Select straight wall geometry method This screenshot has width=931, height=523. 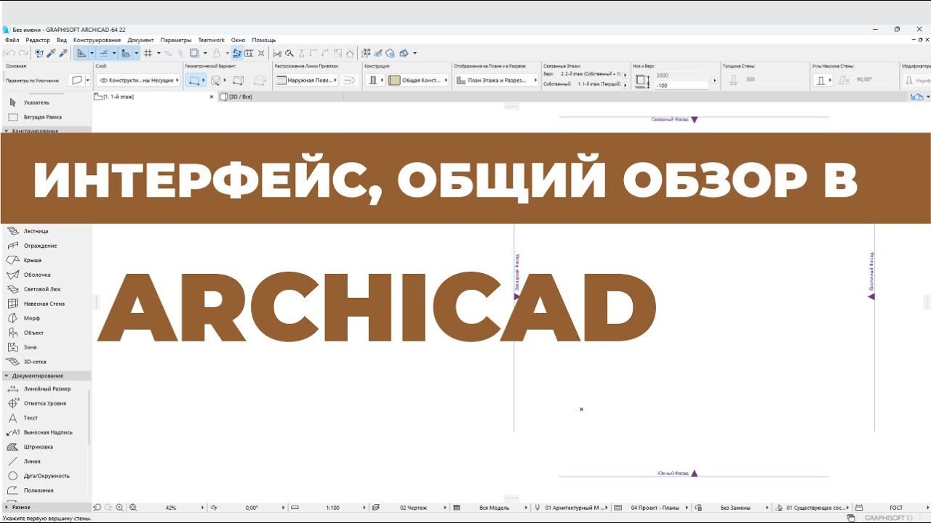pyautogui.click(x=195, y=80)
